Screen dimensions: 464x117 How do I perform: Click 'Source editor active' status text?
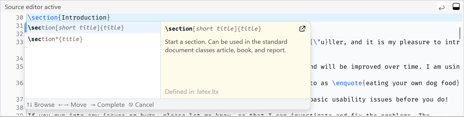(x=33, y=7)
